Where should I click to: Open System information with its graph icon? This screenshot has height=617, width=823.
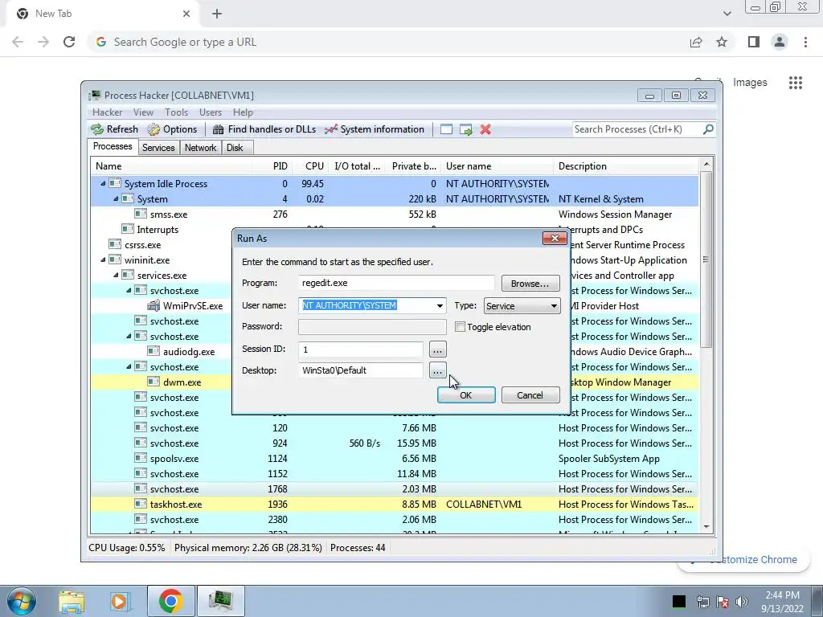click(x=330, y=129)
